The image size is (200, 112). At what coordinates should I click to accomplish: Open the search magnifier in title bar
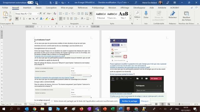tap(136, 2)
